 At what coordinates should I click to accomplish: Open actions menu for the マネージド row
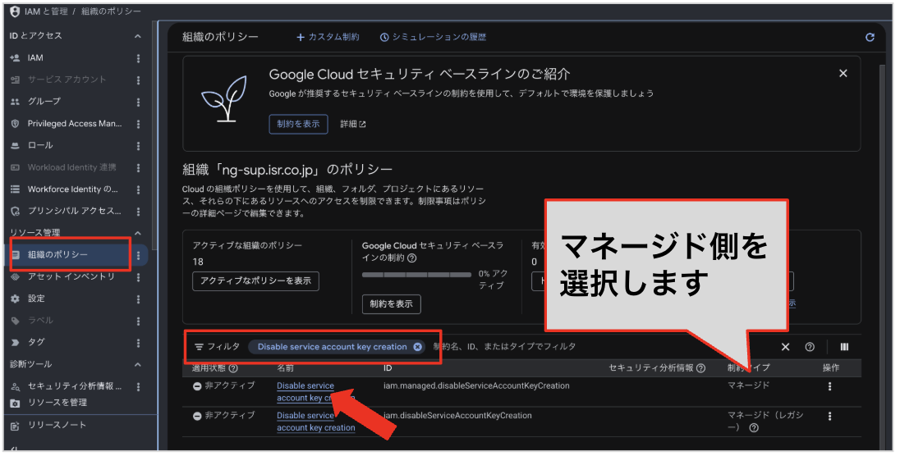tap(829, 386)
